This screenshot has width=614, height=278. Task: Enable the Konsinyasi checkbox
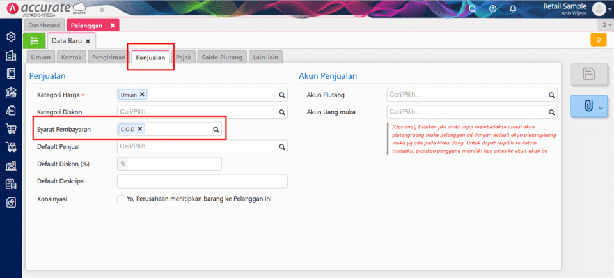[x=121, y=199]
